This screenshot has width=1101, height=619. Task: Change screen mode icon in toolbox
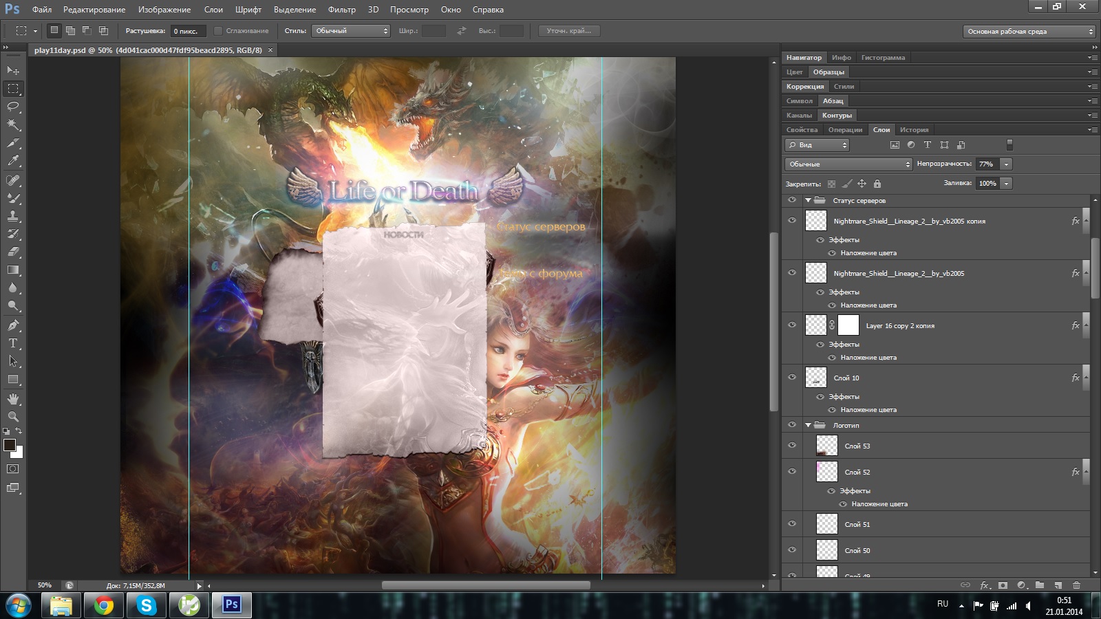[x=13, y=488]
